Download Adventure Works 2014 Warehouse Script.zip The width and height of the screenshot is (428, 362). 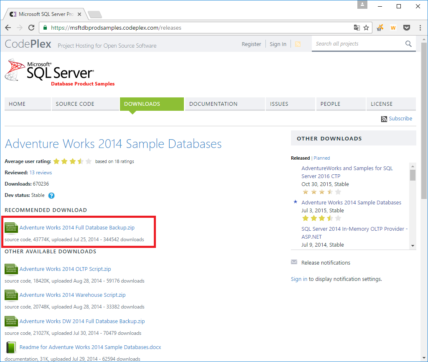(73, 295)
